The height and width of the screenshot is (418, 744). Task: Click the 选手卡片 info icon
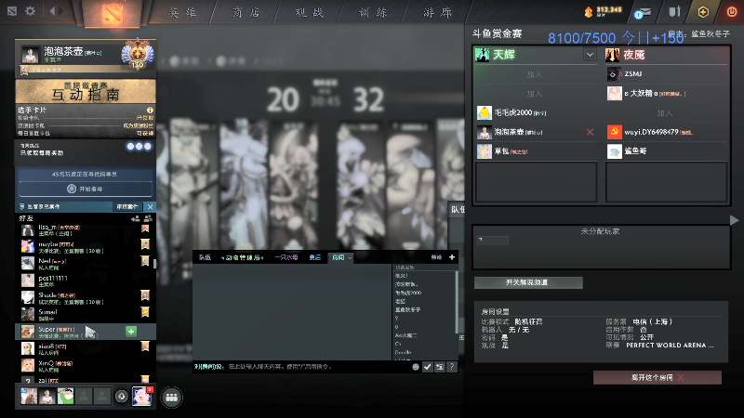pyautogui.click(x=150, y=110)
